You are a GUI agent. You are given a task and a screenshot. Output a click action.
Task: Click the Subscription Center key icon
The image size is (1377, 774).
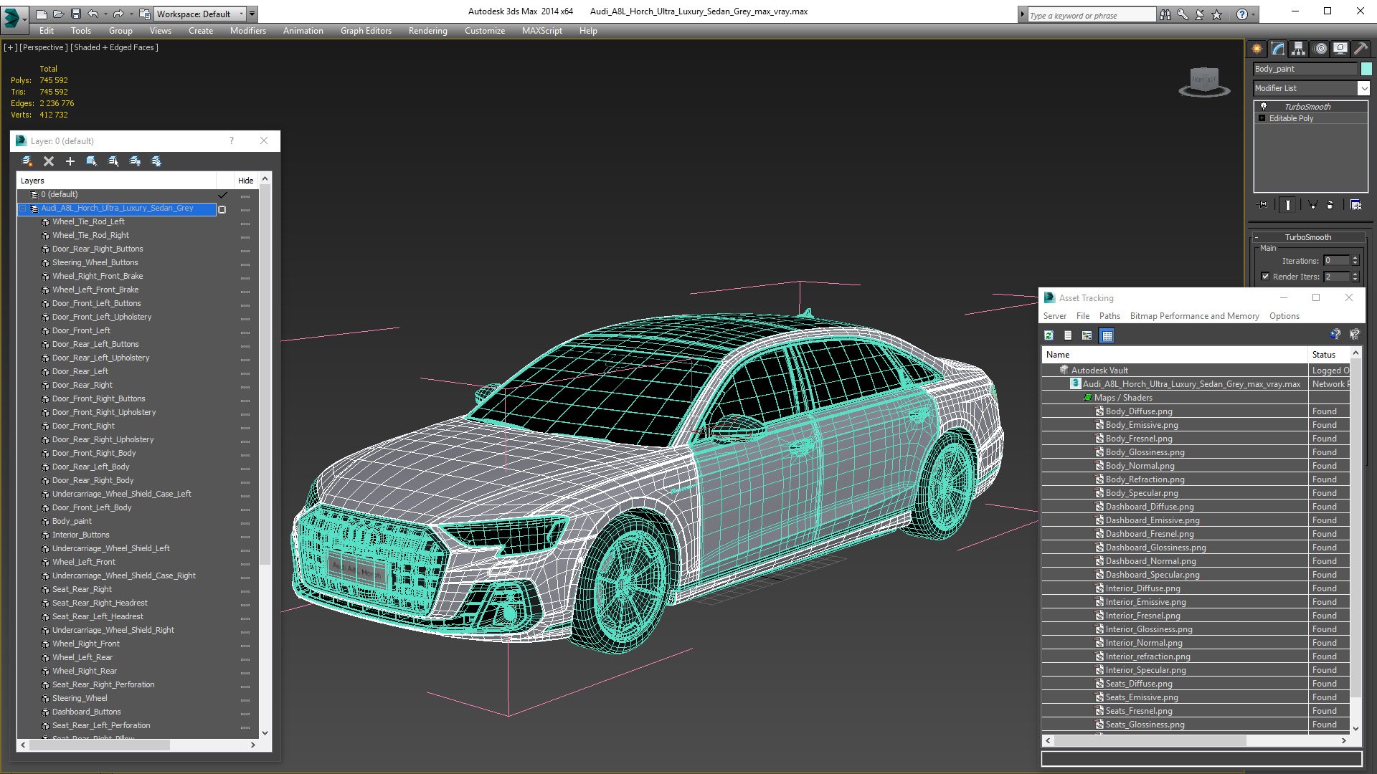click(1182, 14)
